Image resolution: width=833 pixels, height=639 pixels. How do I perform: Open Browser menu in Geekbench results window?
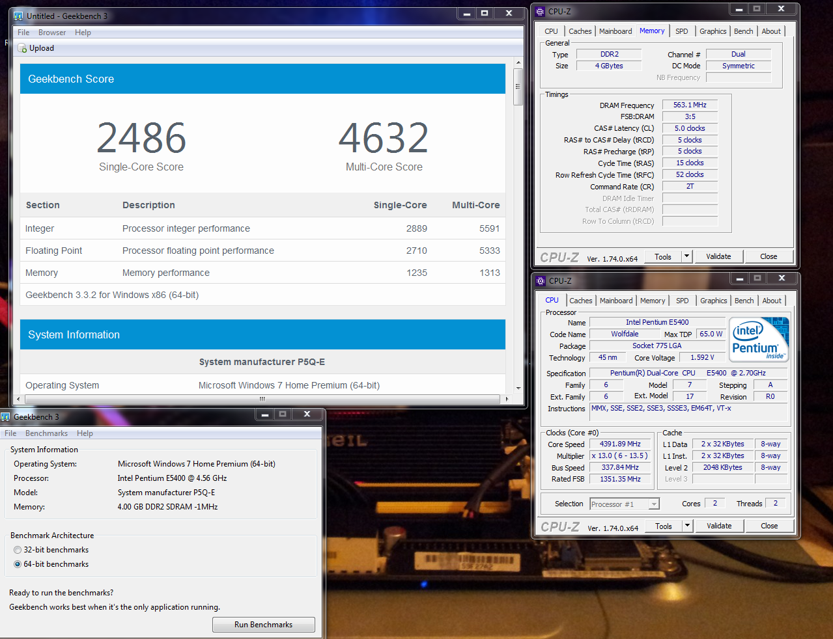52,33
